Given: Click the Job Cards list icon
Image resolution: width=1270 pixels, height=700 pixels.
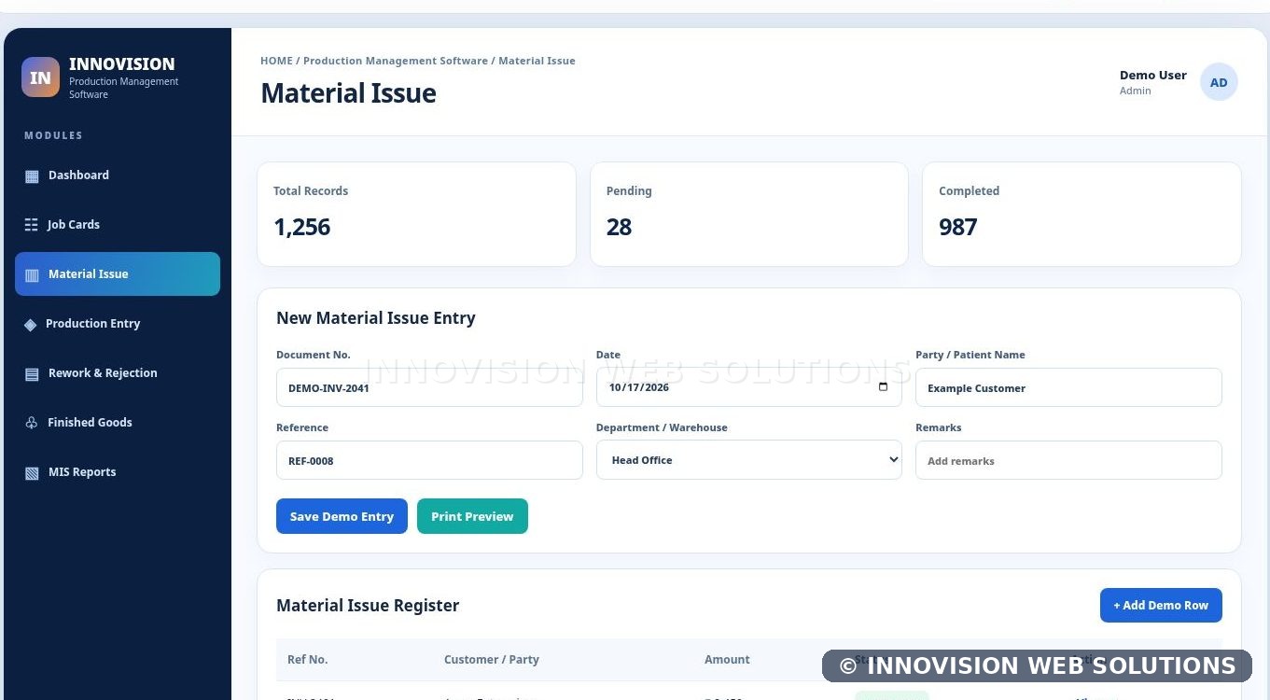Looking at the screenshot, I should [x=31, y=225].
